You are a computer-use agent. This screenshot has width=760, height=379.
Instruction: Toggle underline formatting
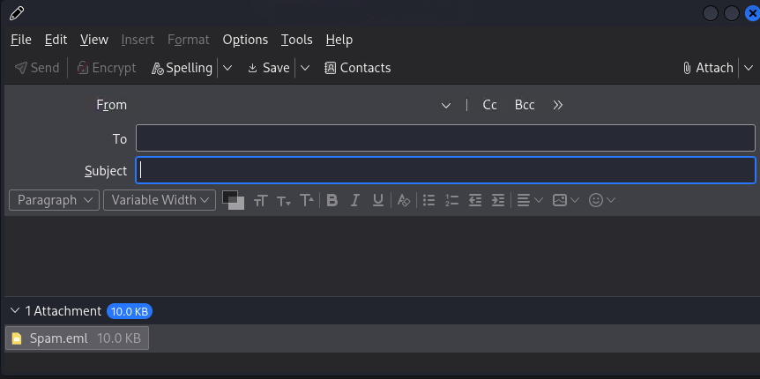(378, 200)
